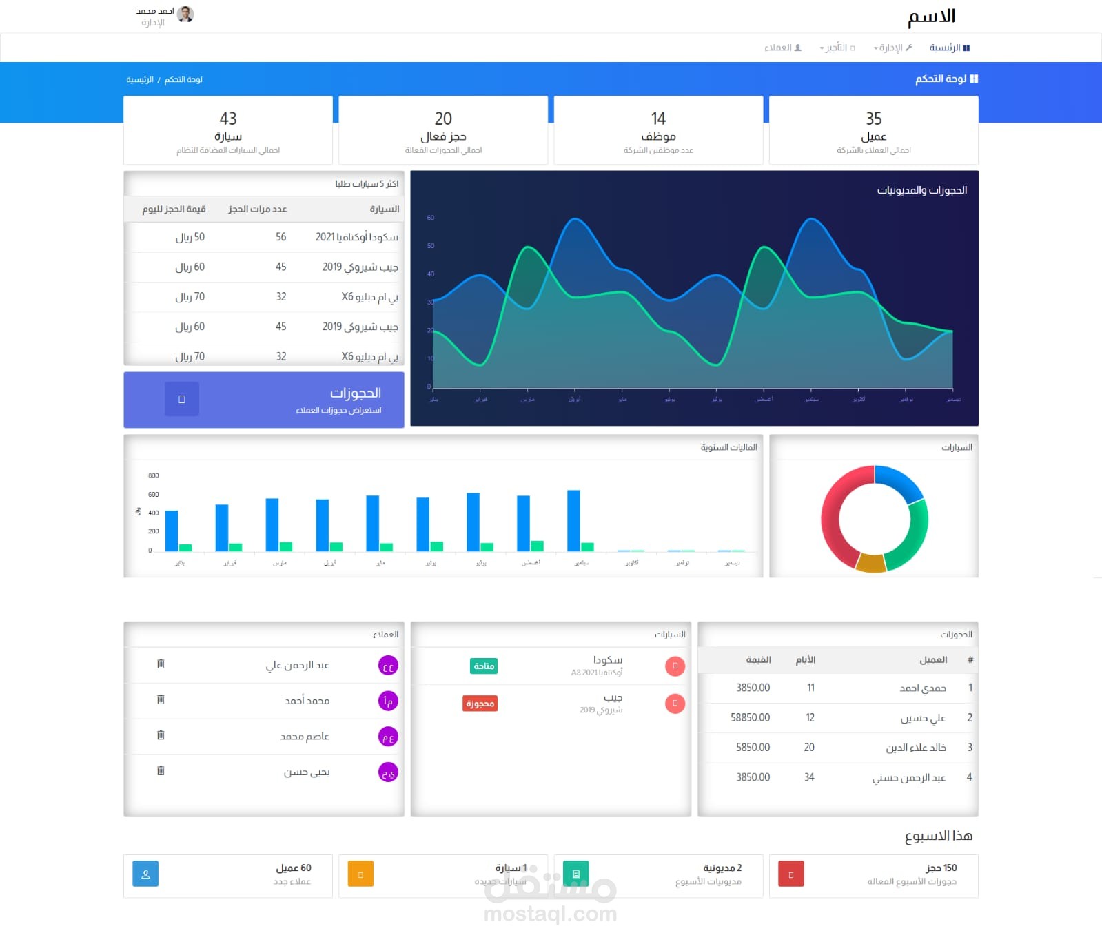Click the dashboard grid icon beside لوحة التحكم
Screen dimensions: 1102x944
click(x=974, y=79)
